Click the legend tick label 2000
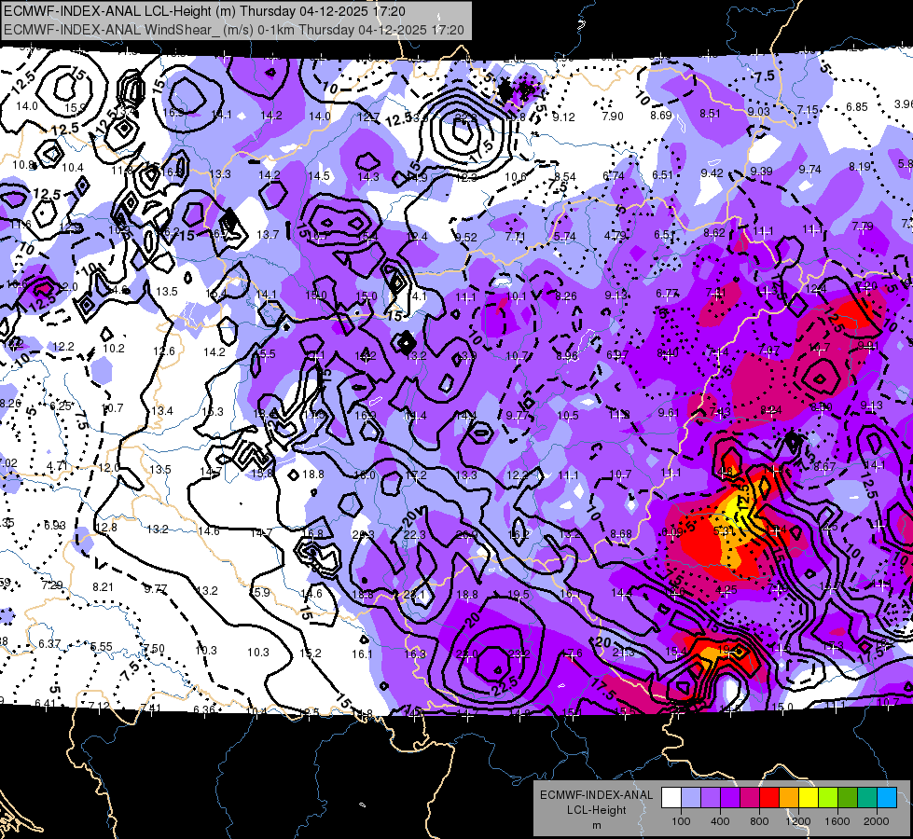 877,821
